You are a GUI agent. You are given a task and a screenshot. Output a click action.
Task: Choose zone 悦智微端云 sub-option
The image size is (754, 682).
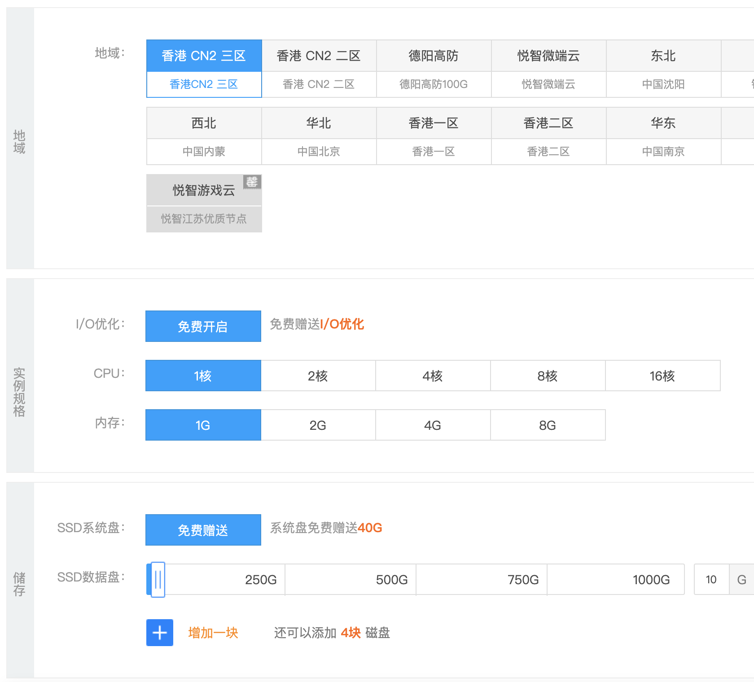tap(548, 84)
